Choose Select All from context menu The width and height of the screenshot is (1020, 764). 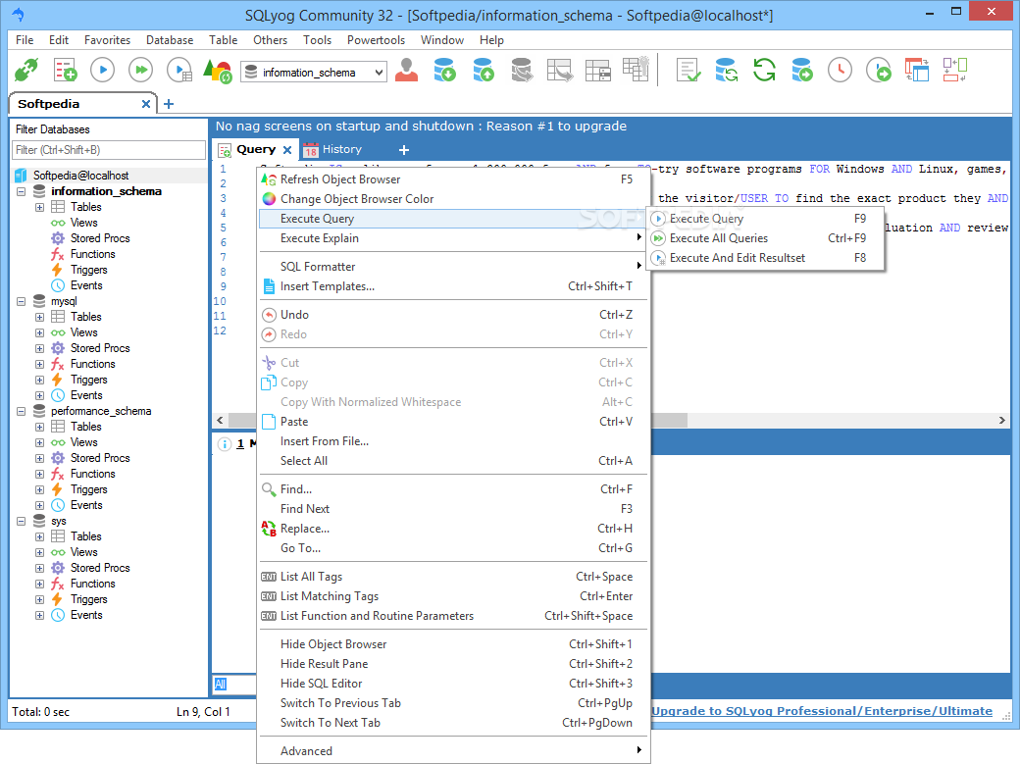tap(453, 461)
